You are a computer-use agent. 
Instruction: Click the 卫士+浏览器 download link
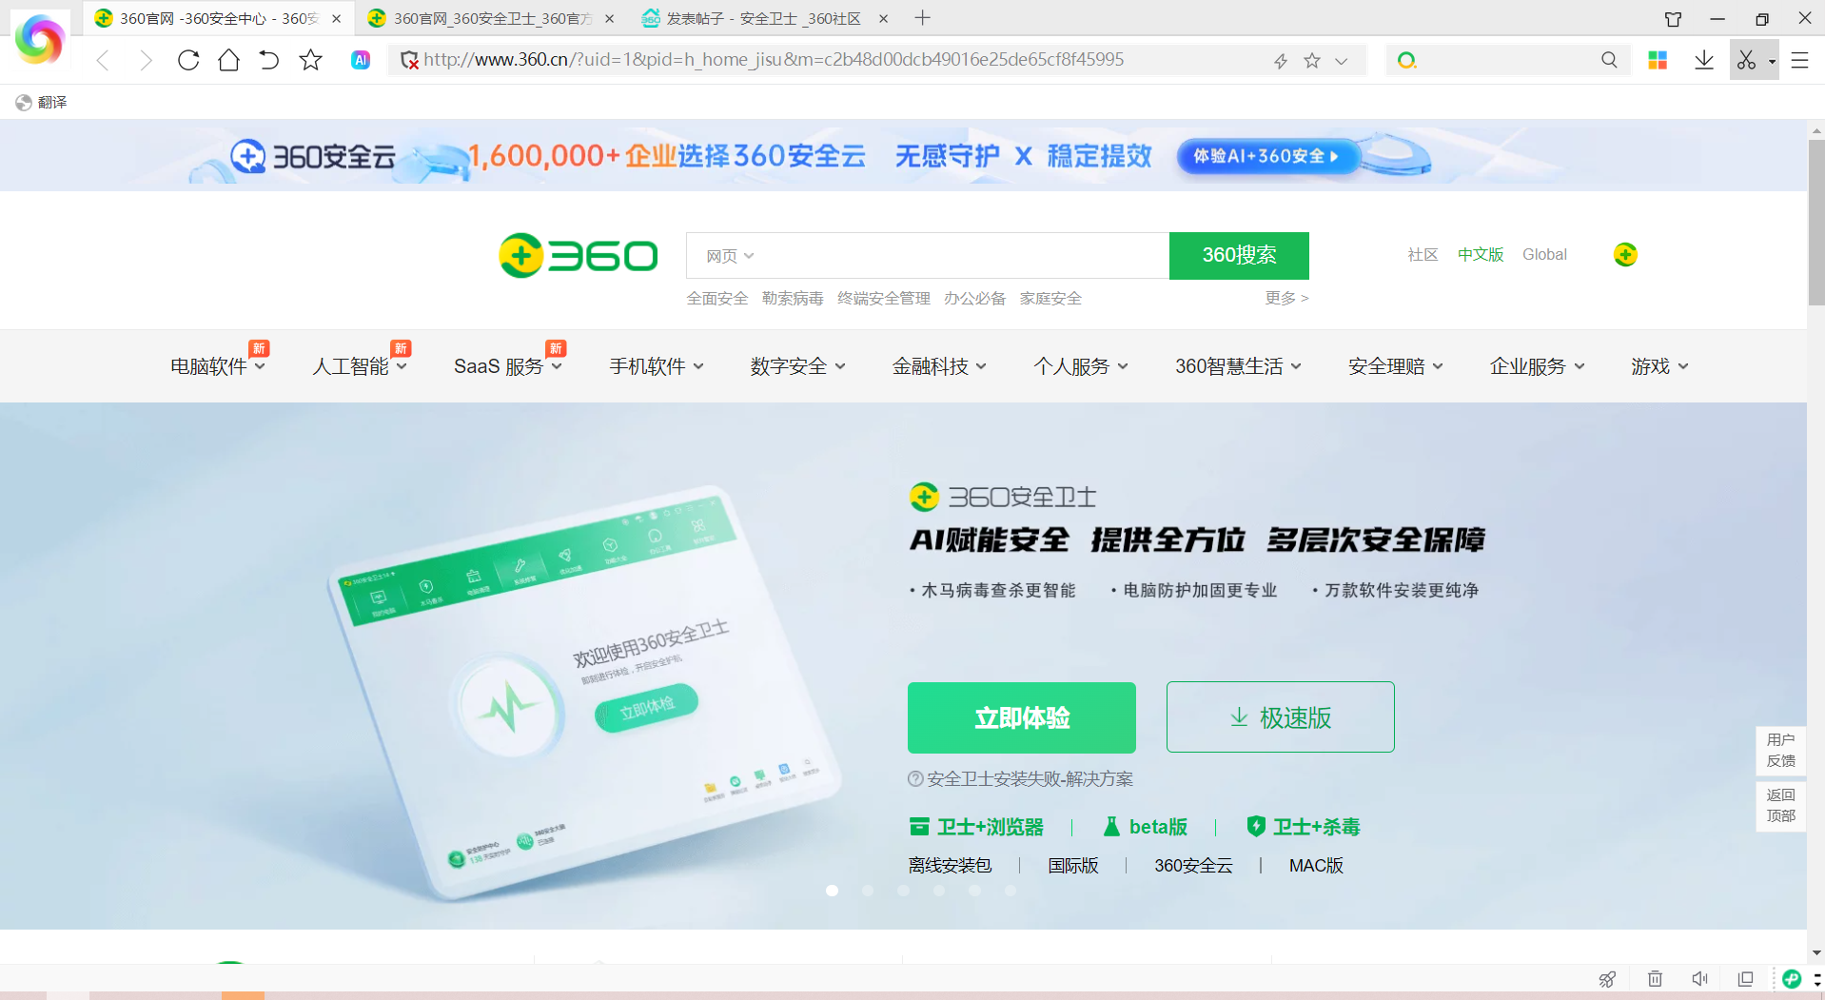click(976, 827)
